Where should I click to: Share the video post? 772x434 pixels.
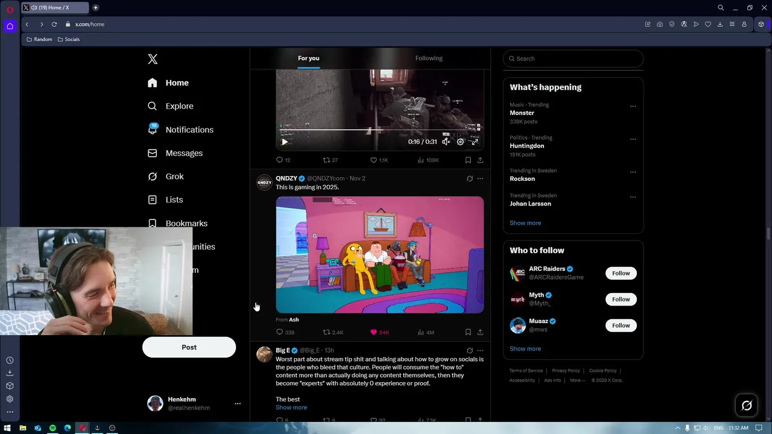480,160
